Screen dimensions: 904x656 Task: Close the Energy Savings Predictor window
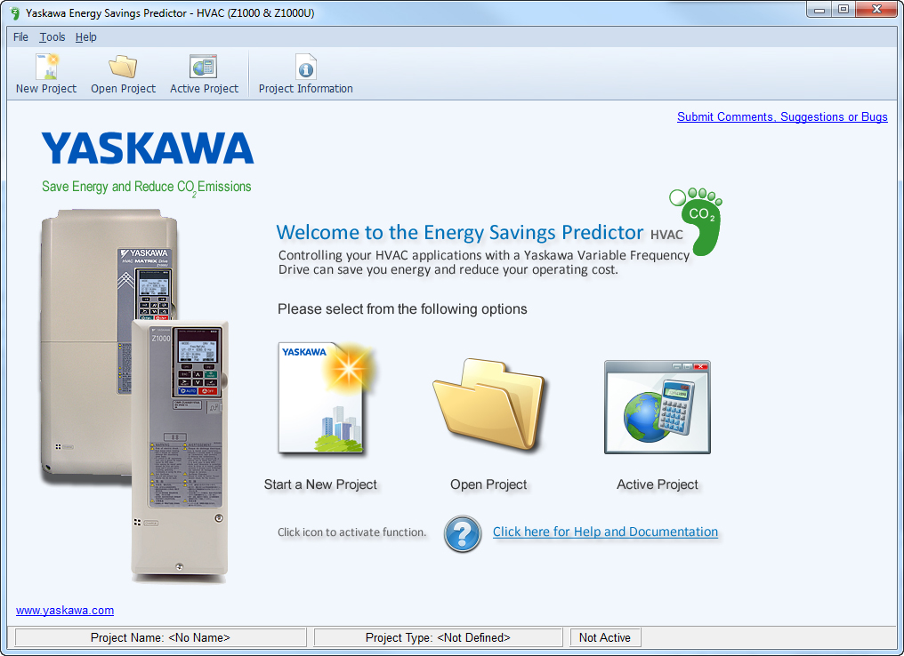876,10
